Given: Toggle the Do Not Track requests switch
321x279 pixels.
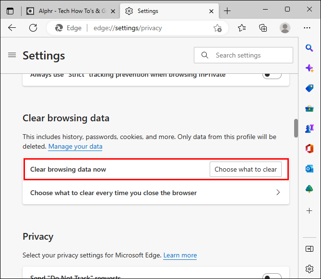Looking at the screenshot, I should coord(272,276).
